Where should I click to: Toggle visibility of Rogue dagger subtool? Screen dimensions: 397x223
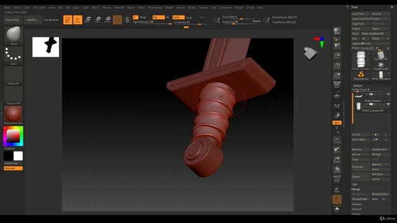[x=388, y=94]
